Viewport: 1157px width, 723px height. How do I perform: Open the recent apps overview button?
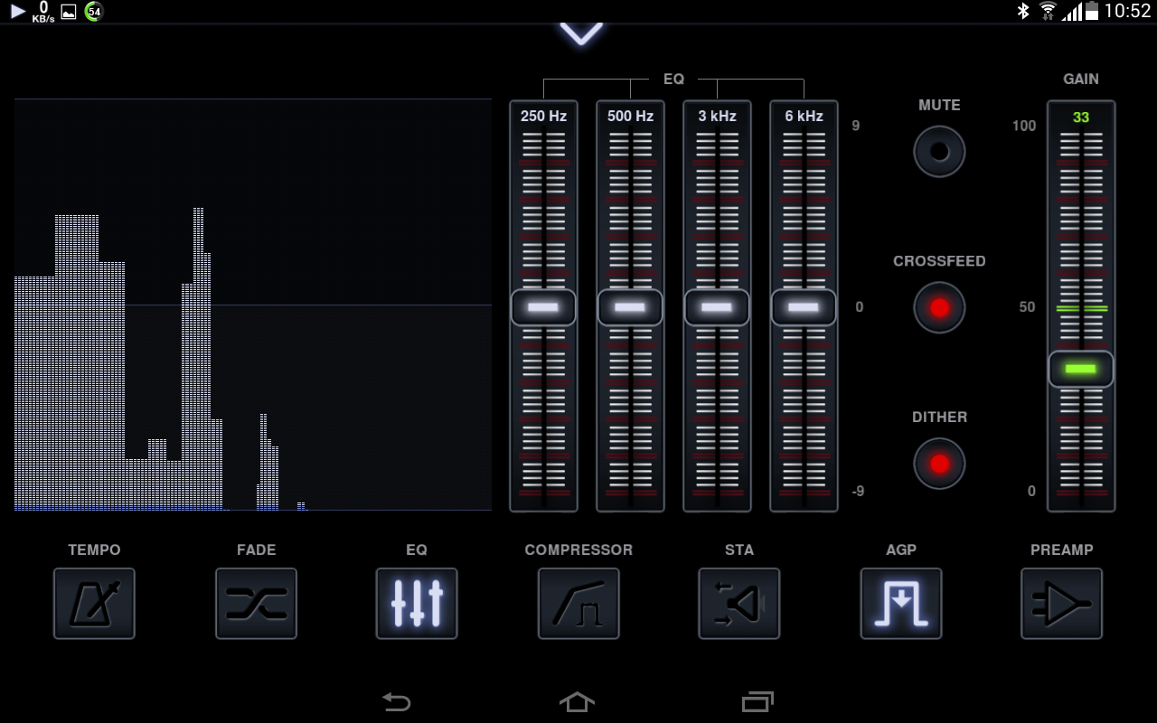(757, 701)
